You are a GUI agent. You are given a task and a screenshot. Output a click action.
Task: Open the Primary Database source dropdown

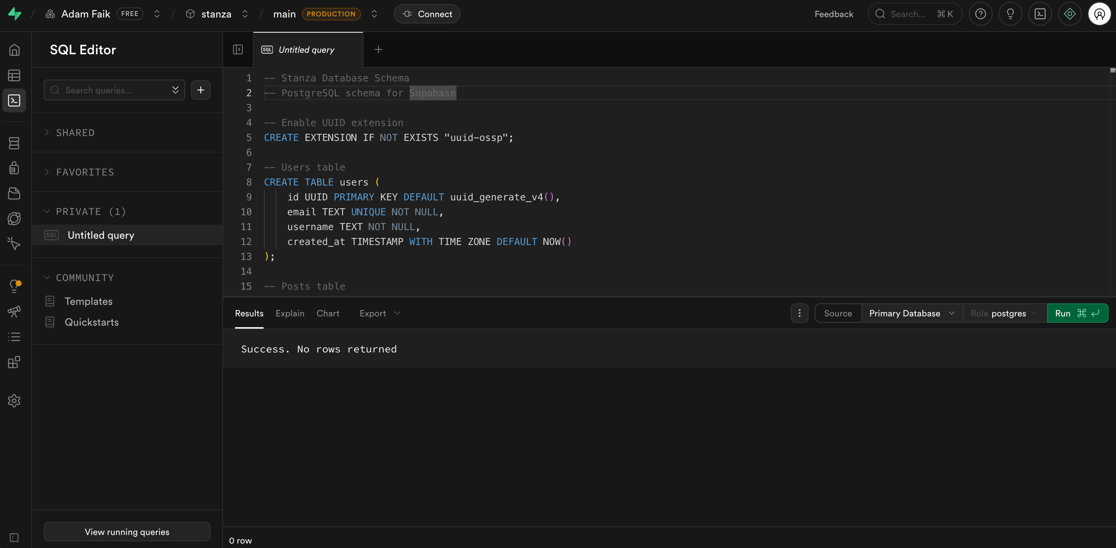tap(912, 313)
